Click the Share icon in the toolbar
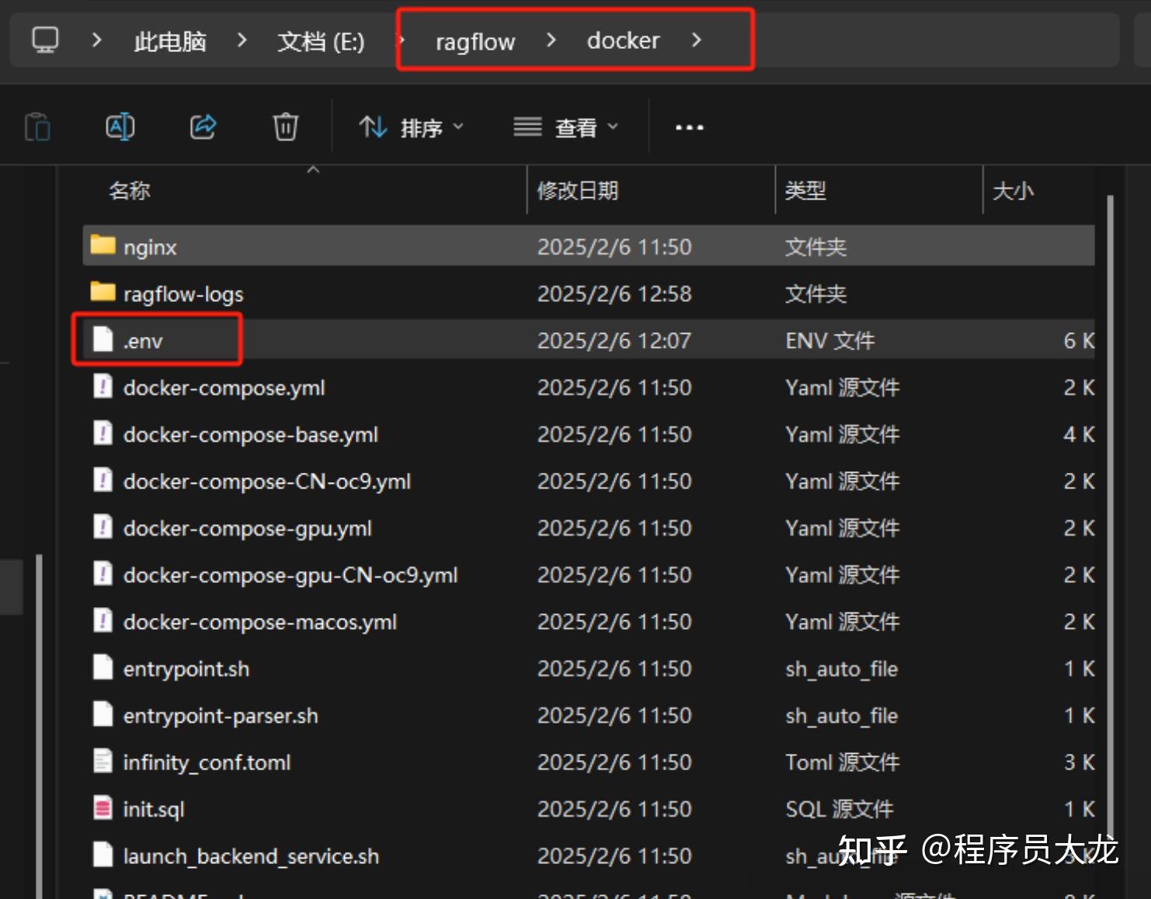The width and height of the screenshot is (1151, 899). [x=202, y=127]
